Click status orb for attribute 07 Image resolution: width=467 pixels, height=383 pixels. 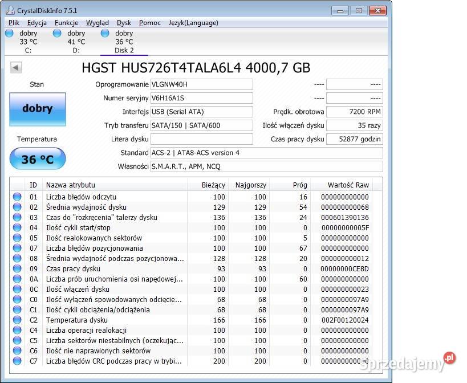[x=17, y=248]
